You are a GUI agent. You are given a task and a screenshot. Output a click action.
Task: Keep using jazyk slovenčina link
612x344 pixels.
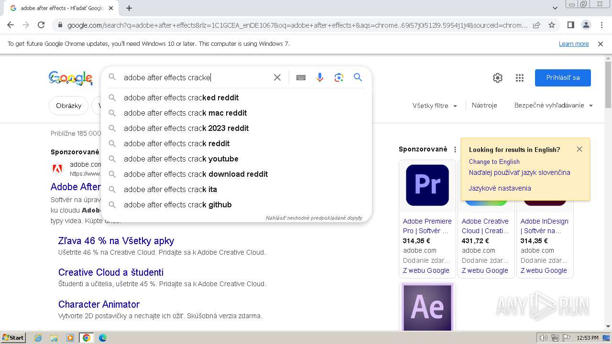pyautogui.click(x=519, y=172)
